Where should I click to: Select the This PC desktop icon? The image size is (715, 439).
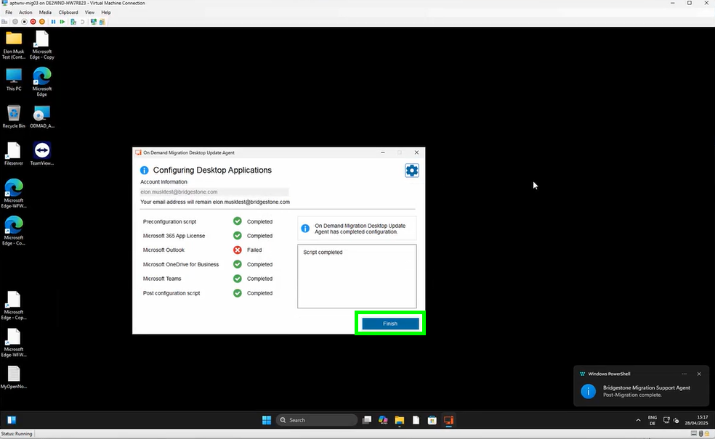click(14, 80)
